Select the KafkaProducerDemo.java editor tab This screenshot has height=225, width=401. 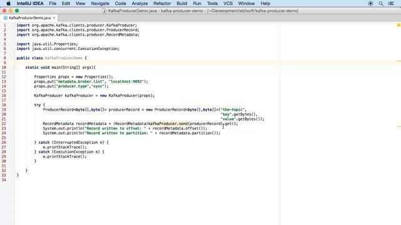(x=29, y=18)
